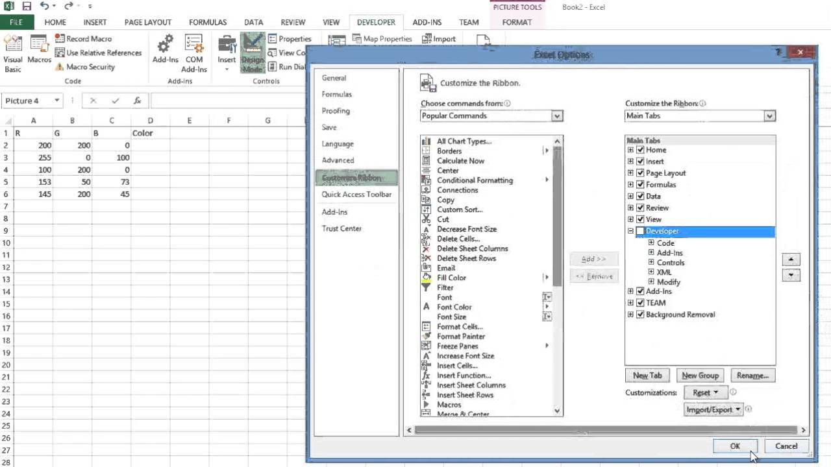The image size is (831, 467).
Task: Uncheck the Review tab checkbox
Action: 640,208
